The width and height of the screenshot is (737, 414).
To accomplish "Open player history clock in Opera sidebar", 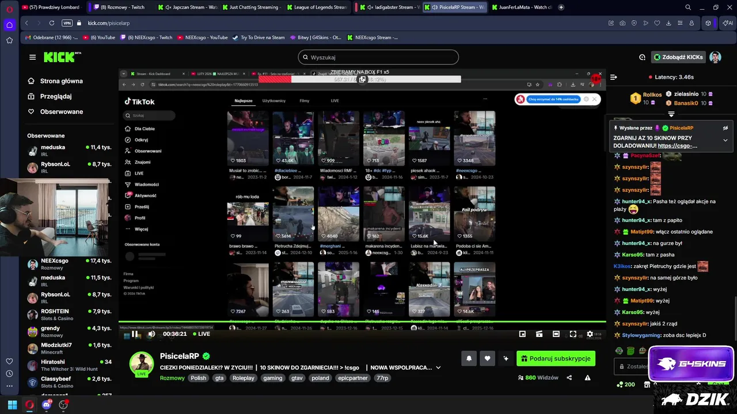I will point(9,374).
